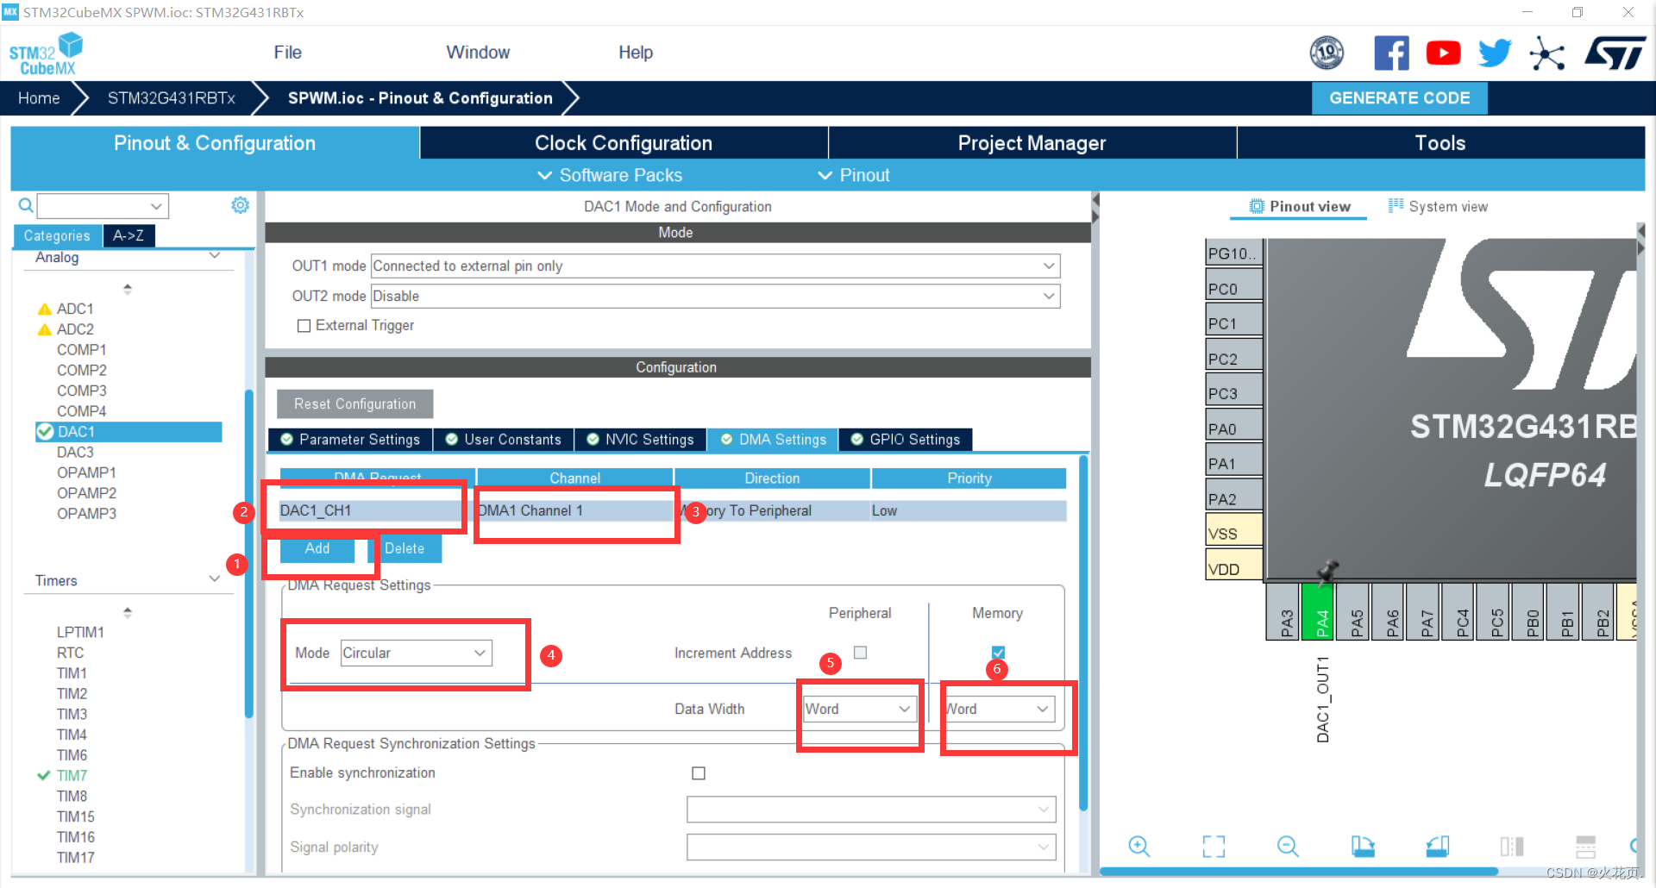
Task: Click the pushpin on pin PA4
Action: click(1327, 570)
